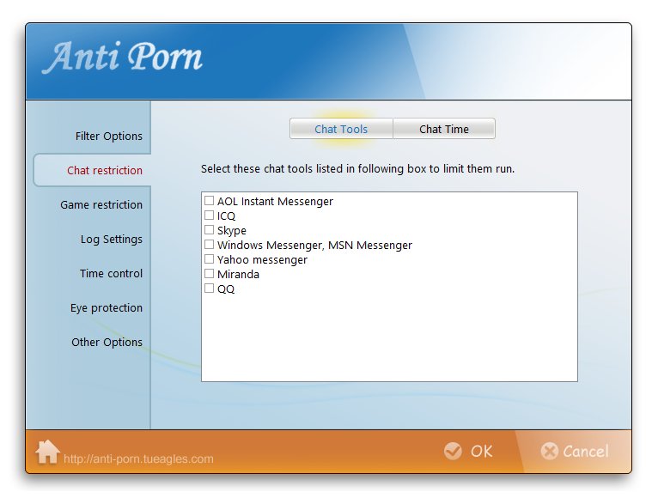Check the ICQ box
652x498 pixels.
[x=209, y=216]
